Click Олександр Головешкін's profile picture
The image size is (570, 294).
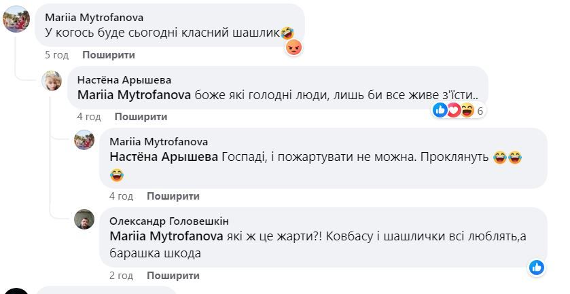[x=84, y=219]
